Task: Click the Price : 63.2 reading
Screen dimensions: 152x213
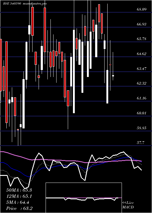Action: click(x=19, y=208)
